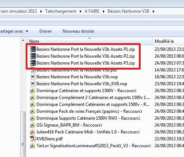Select the KVB2liens.pdf file name
The image size is (184, 157).
point(50,139)
